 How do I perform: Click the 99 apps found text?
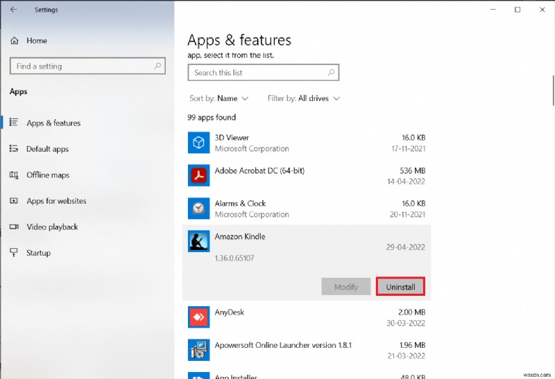(212, 117)
